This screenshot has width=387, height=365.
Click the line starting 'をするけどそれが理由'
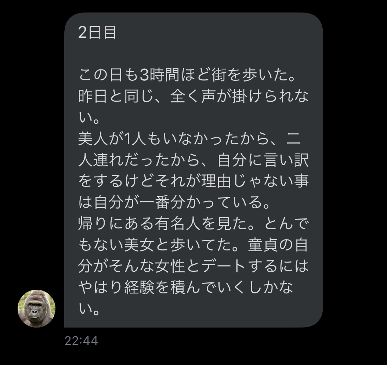pyautogui.click(x=193, y=181)
